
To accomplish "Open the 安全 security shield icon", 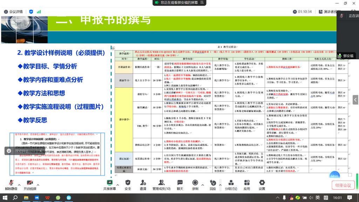I will tap(128, 184).
